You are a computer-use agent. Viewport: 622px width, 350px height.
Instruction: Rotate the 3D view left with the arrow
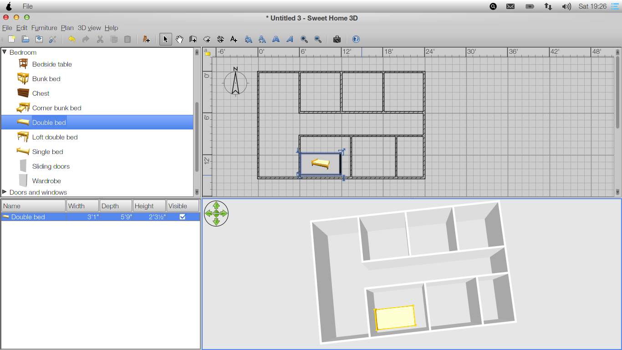(209, 213)
